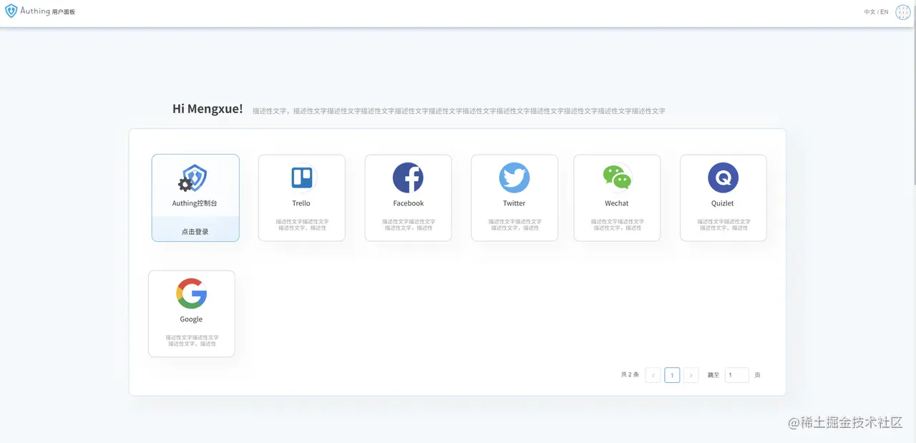Click the Authing控制台 shield-gear icon
Image resolution: width=916 pixels, height=443 pixels.
(x=192, y=178)
